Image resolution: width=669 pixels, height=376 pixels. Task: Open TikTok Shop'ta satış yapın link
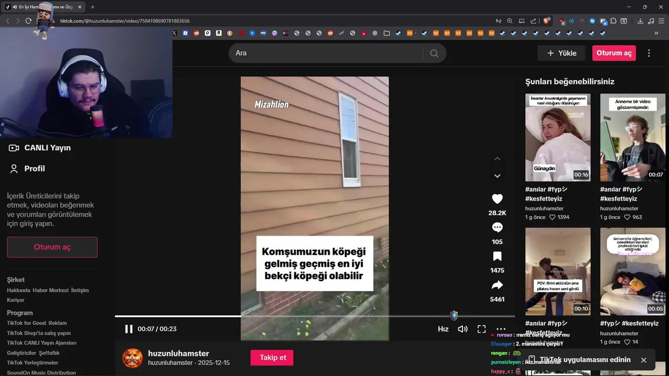click(x=39, y=333)
